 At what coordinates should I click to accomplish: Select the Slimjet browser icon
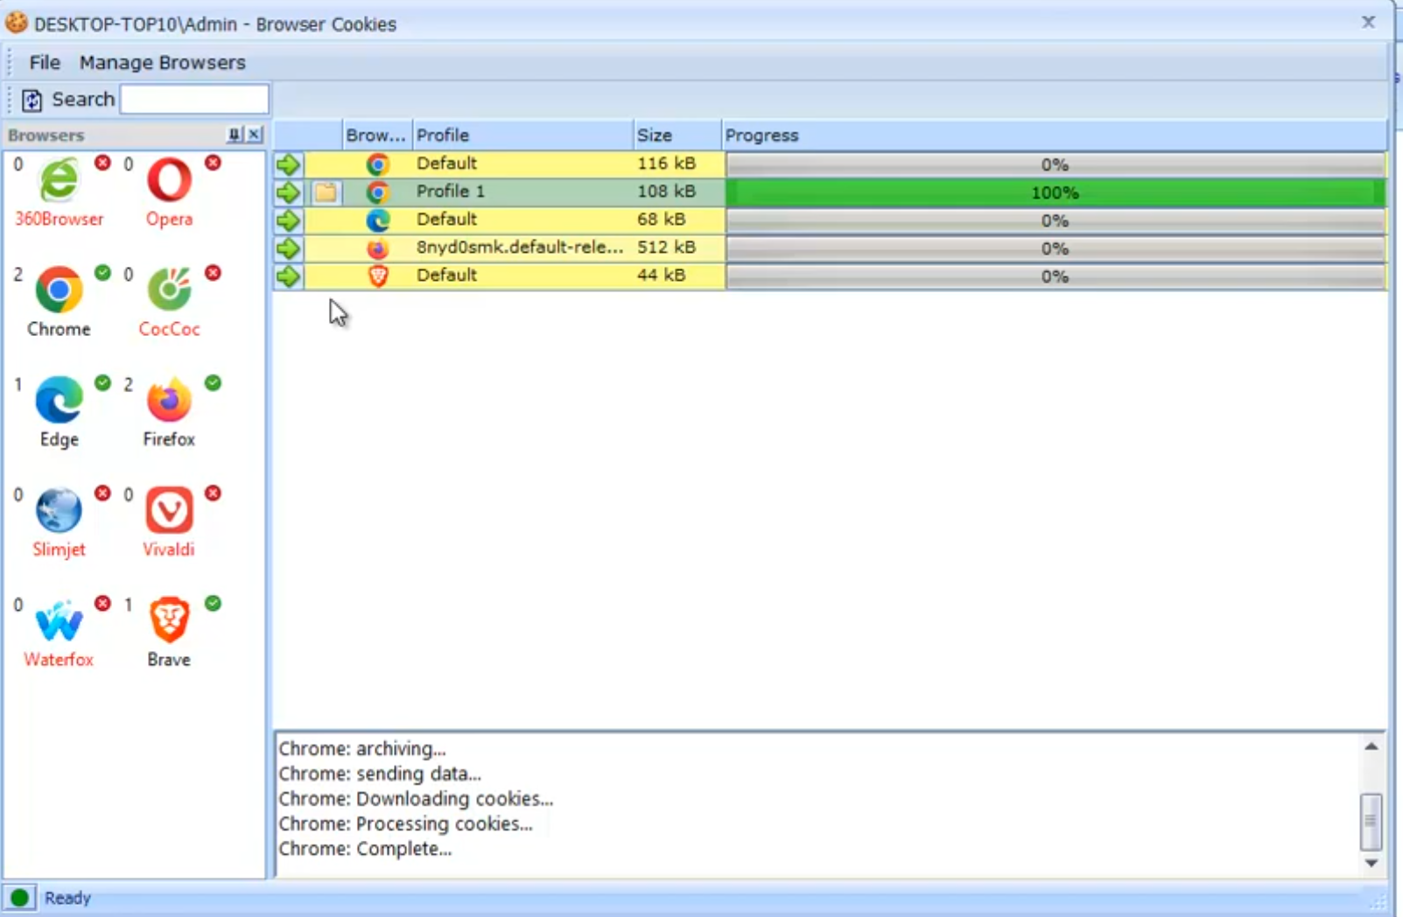pyautogui.click(x=59, y=510)
